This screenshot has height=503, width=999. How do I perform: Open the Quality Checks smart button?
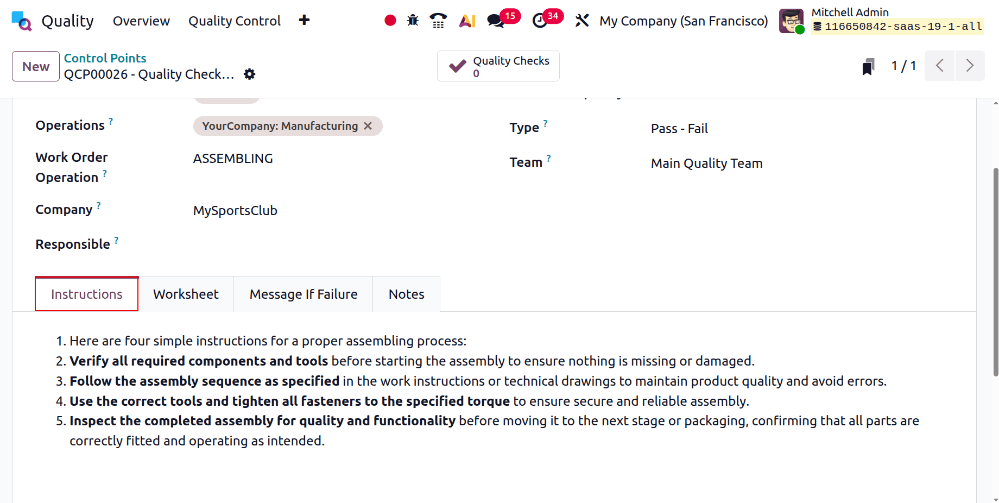point(498,66)
